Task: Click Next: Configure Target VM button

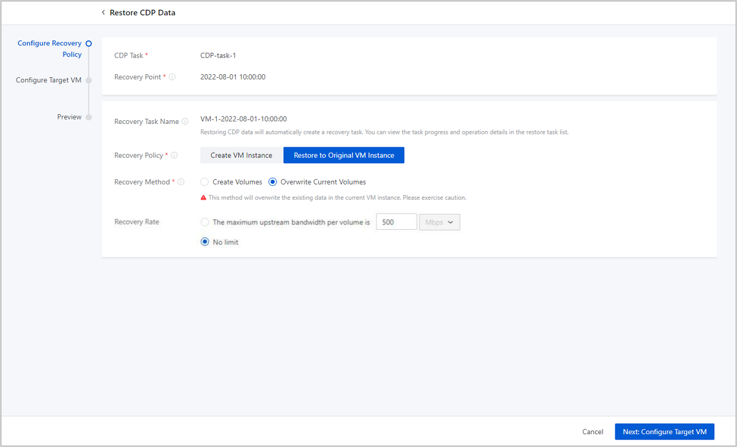Action: click(665, 432)
